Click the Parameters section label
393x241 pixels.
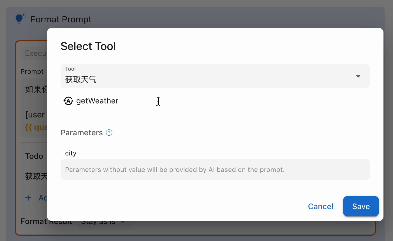(x=82, y=133)
